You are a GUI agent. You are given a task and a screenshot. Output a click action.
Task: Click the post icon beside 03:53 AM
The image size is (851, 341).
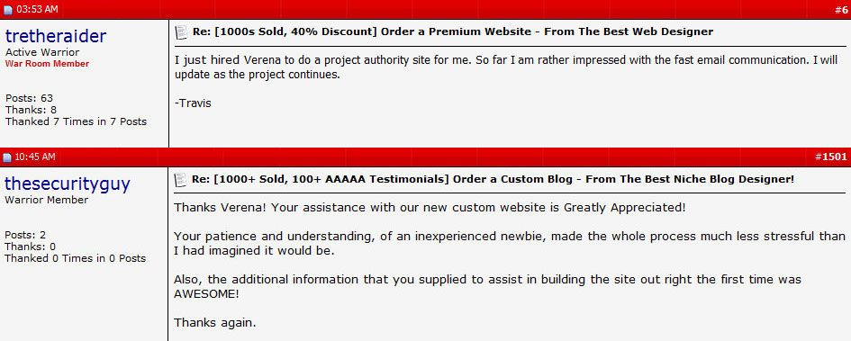point(7,10)
